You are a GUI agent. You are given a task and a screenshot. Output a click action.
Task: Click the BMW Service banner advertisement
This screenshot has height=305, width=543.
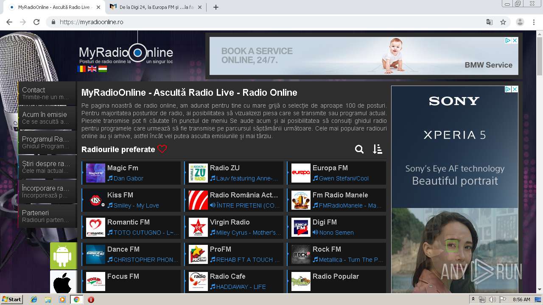pyautogui.click(x=364, y=56)
